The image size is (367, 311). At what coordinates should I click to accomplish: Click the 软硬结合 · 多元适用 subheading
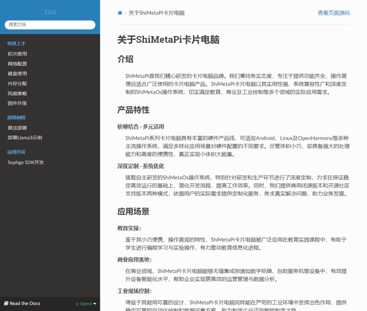point(141,127)
